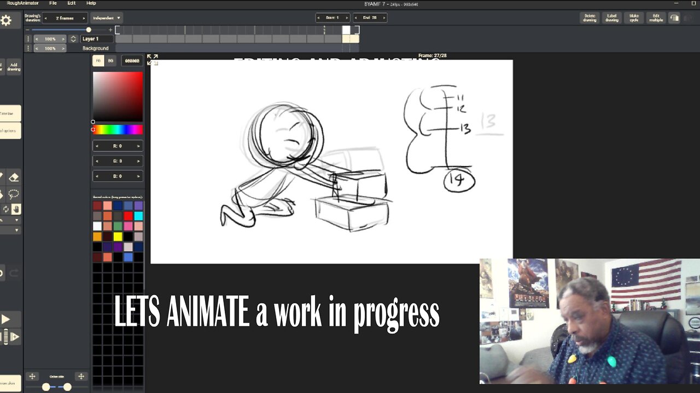Click the fit canvas to screen icon
Screen dimensions: 700x393
pyautogui.click(x=153, y=59)
